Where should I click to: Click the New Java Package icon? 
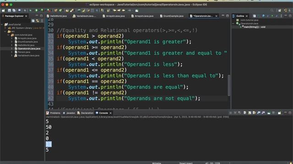click(x=56, y=10)
